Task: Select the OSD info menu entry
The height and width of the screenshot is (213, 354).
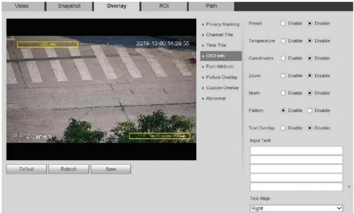Action: [x=221, y=56]
